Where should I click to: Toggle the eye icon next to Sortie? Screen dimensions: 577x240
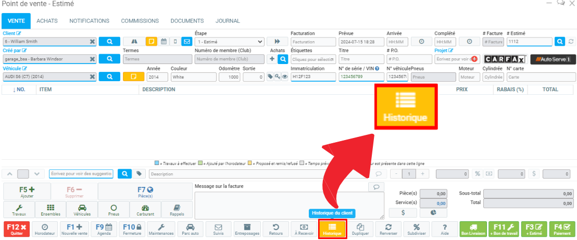[x=284, y=77]
